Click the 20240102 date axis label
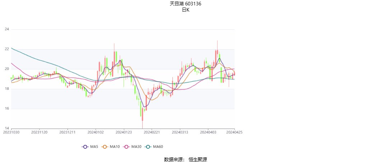This screenshot has width=371, height=162. pos(96,133)
